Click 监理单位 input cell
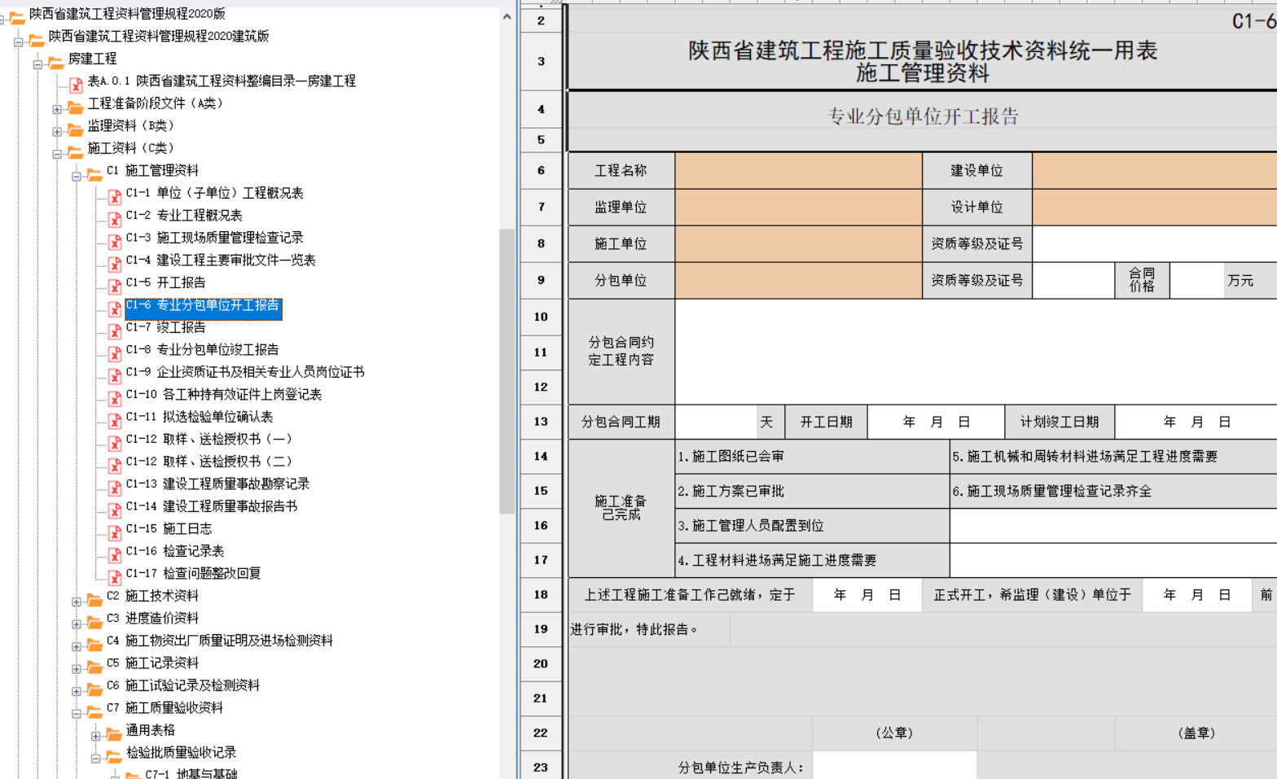This screenshot has height=779, width=1277. click(798, 208)
